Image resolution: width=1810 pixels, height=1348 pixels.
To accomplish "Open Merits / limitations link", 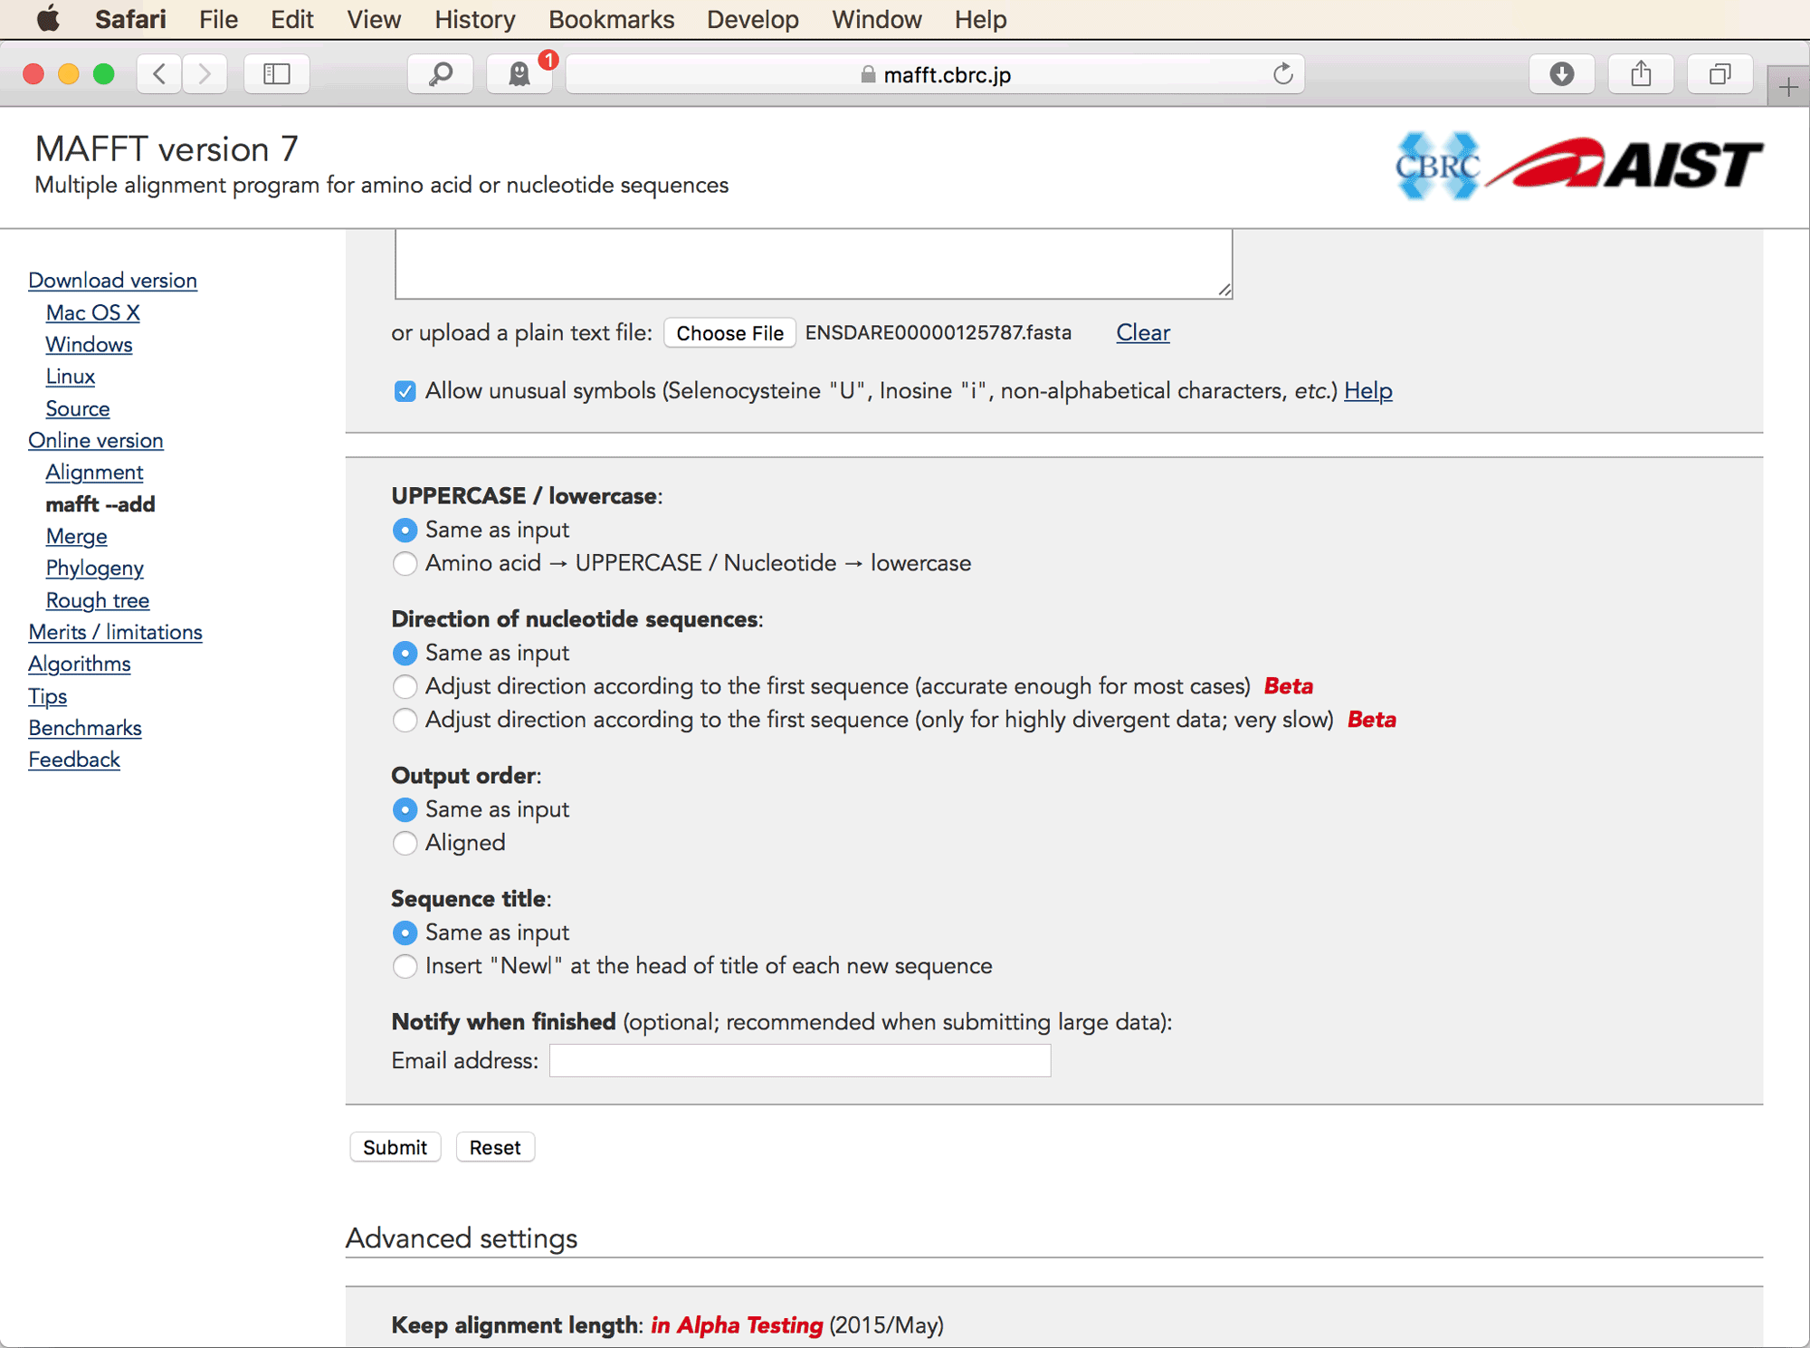I will (x=115, y=632).
